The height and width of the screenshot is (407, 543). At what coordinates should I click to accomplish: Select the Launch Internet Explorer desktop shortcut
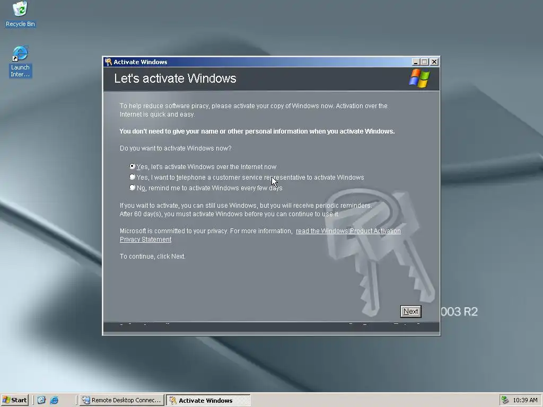tap(20, 61)
